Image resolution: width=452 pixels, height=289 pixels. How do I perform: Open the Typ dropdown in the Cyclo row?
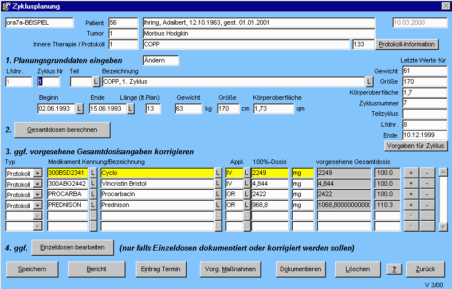37,173
